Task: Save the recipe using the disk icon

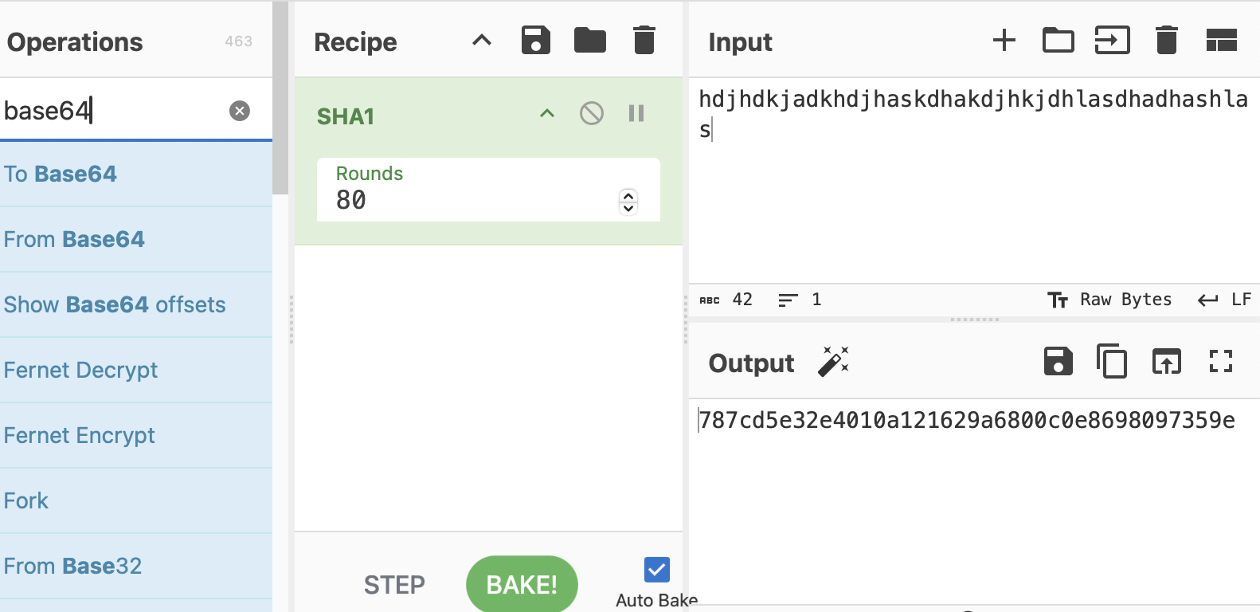Action: [x=536, y=40]
